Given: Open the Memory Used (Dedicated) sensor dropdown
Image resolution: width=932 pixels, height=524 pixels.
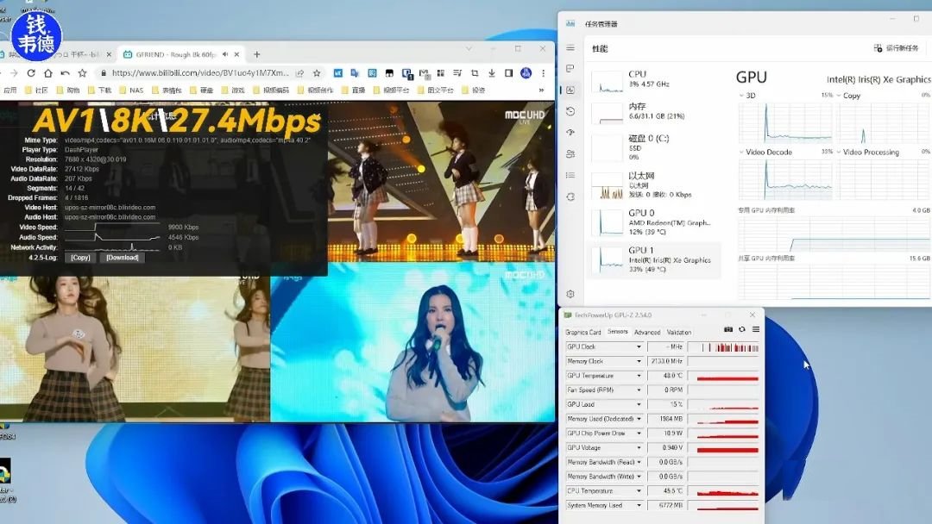Looking at the screenshot, I should 639,419.
